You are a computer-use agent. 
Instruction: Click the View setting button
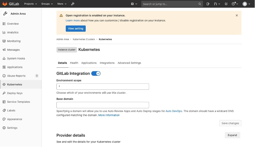[x=76, y=29]
